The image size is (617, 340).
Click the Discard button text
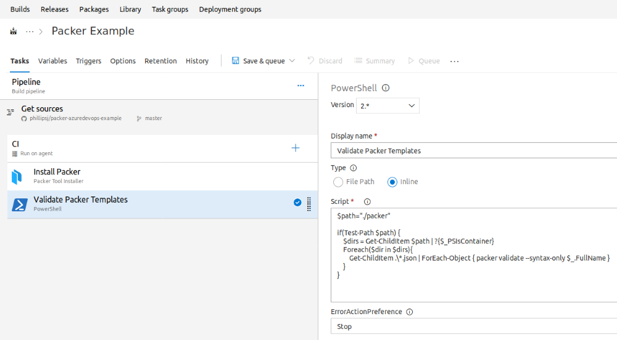coord(331,61)
